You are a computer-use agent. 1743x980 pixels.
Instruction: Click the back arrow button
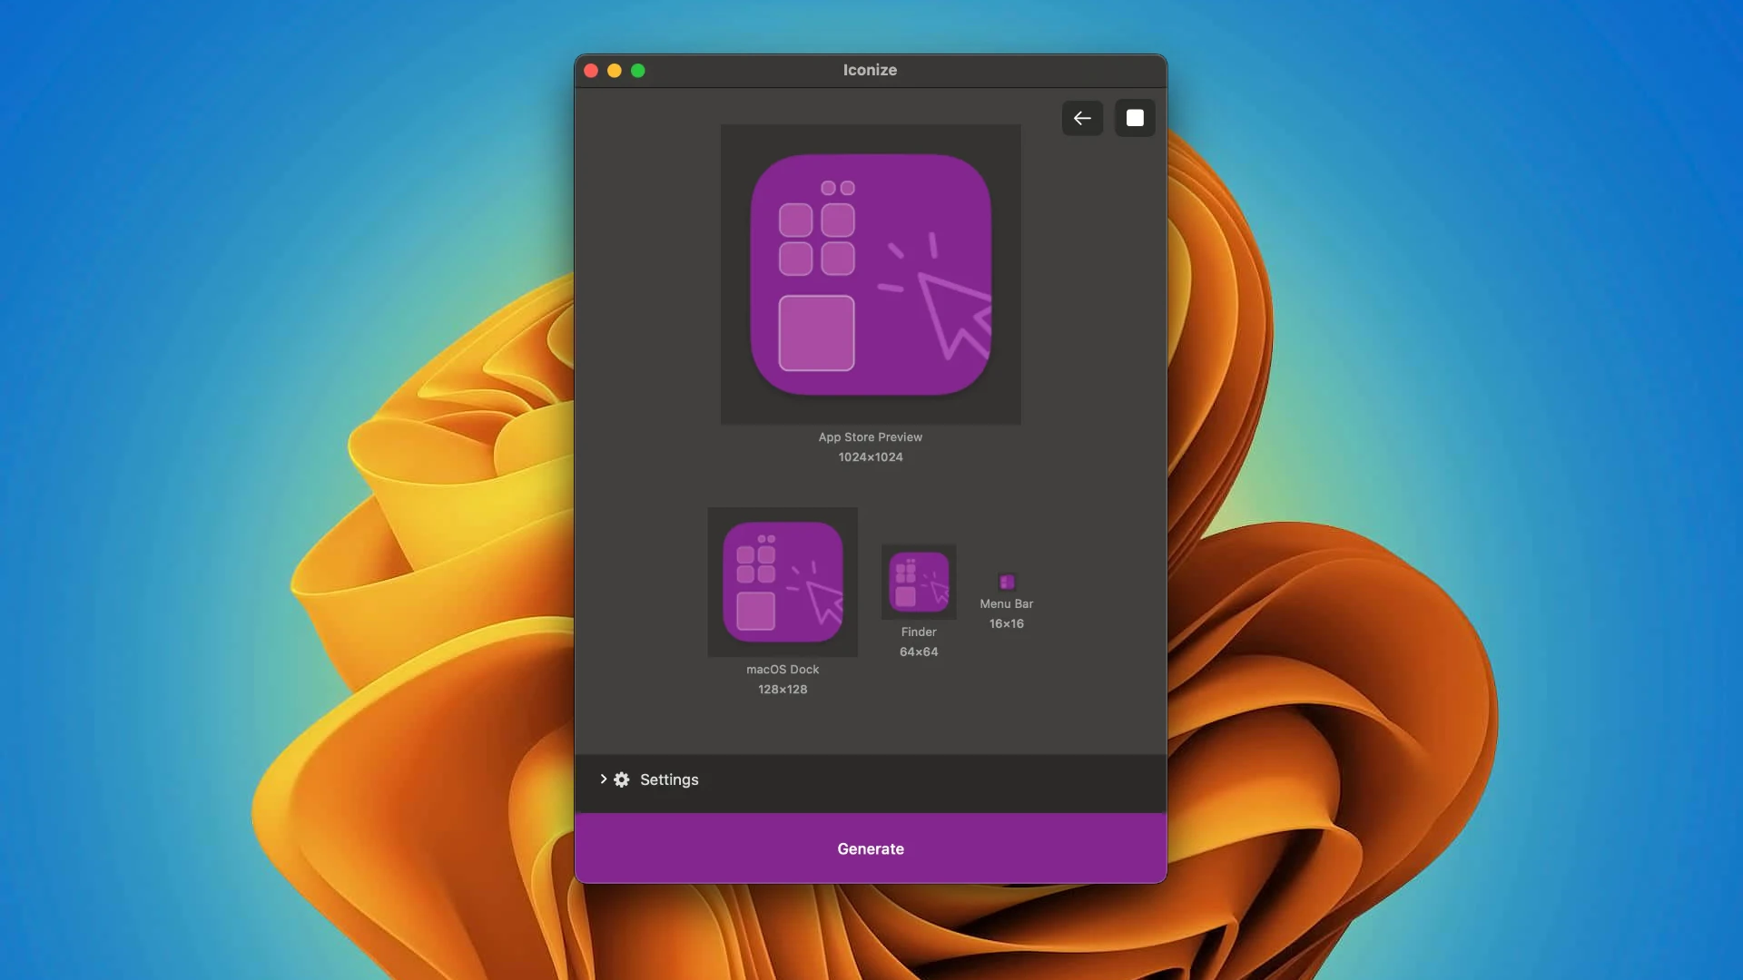(1082, 118)
